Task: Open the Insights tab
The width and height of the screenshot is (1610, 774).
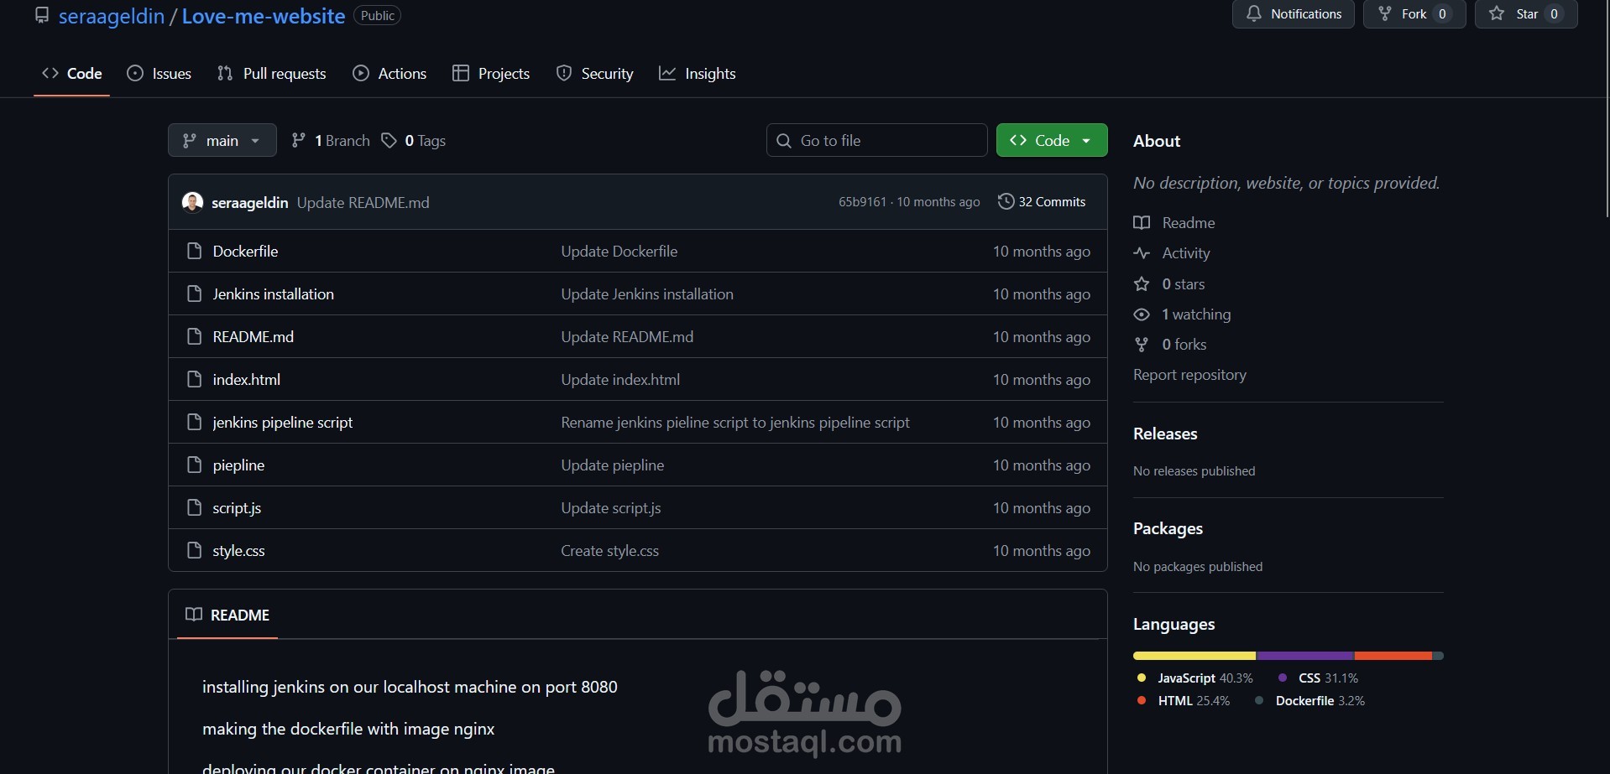Action: tap(698, 74)
